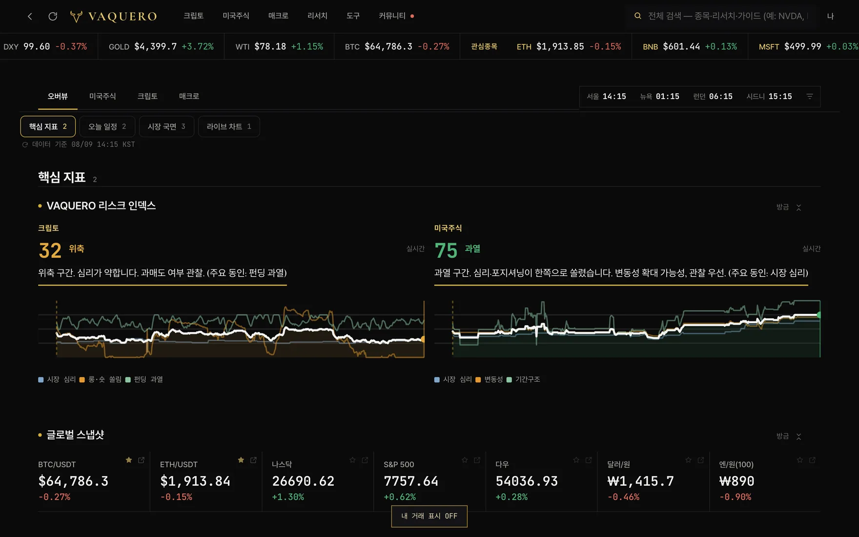Click the 롱·숏 쏠림 legend swatch
The width and height of the screenshot is (859, 537).
[x=82, y=380]
